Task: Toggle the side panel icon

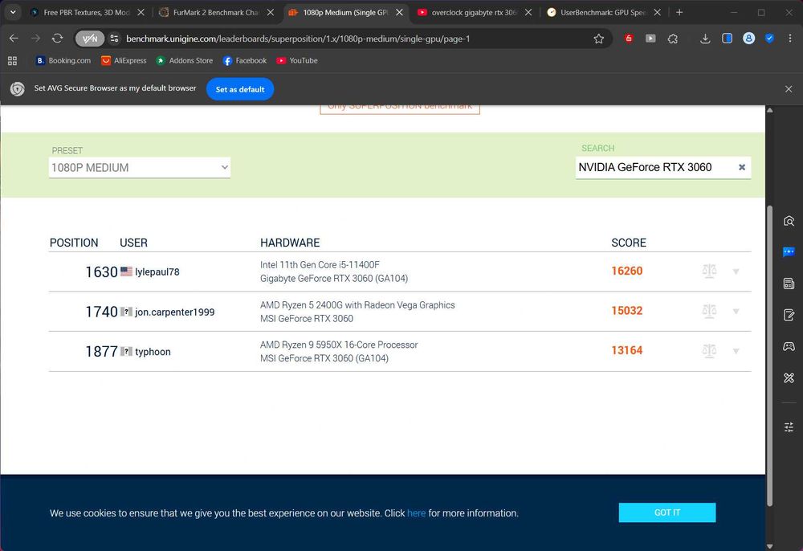Action: pos(727,39)
